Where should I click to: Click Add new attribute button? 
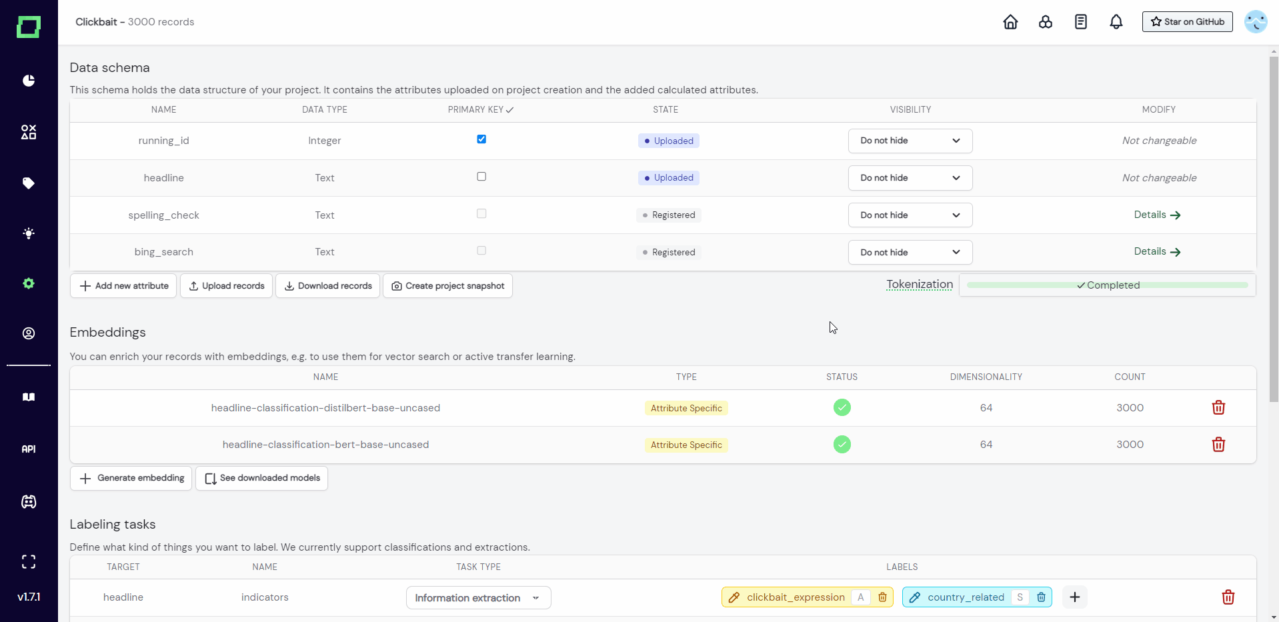(123, 286)
